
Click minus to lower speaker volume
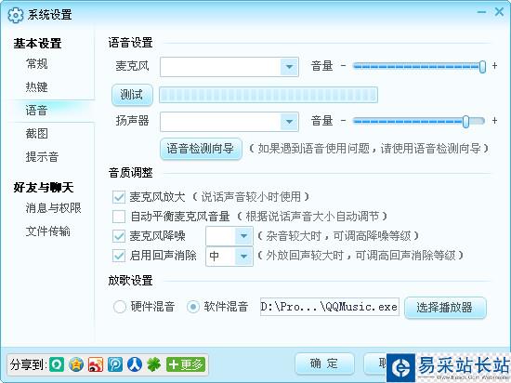point(343,121)
